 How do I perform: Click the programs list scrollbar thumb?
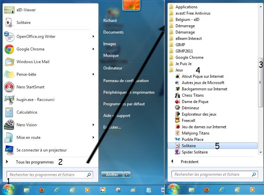(x=260, y=82)
